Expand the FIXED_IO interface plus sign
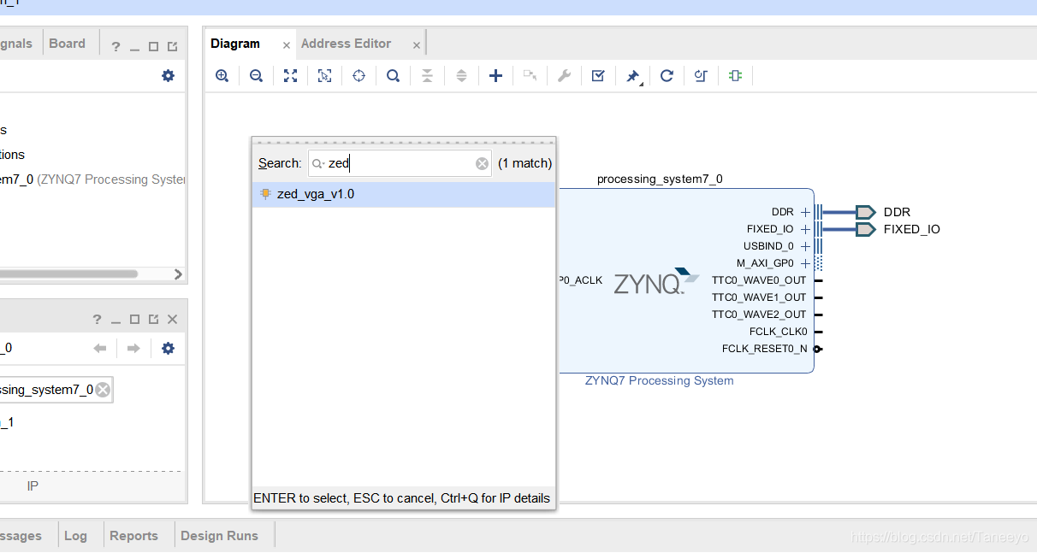The image size is (1037, 553). [805, 229]
